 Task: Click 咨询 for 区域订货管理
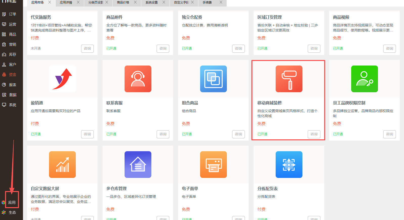tap(314, 48)
